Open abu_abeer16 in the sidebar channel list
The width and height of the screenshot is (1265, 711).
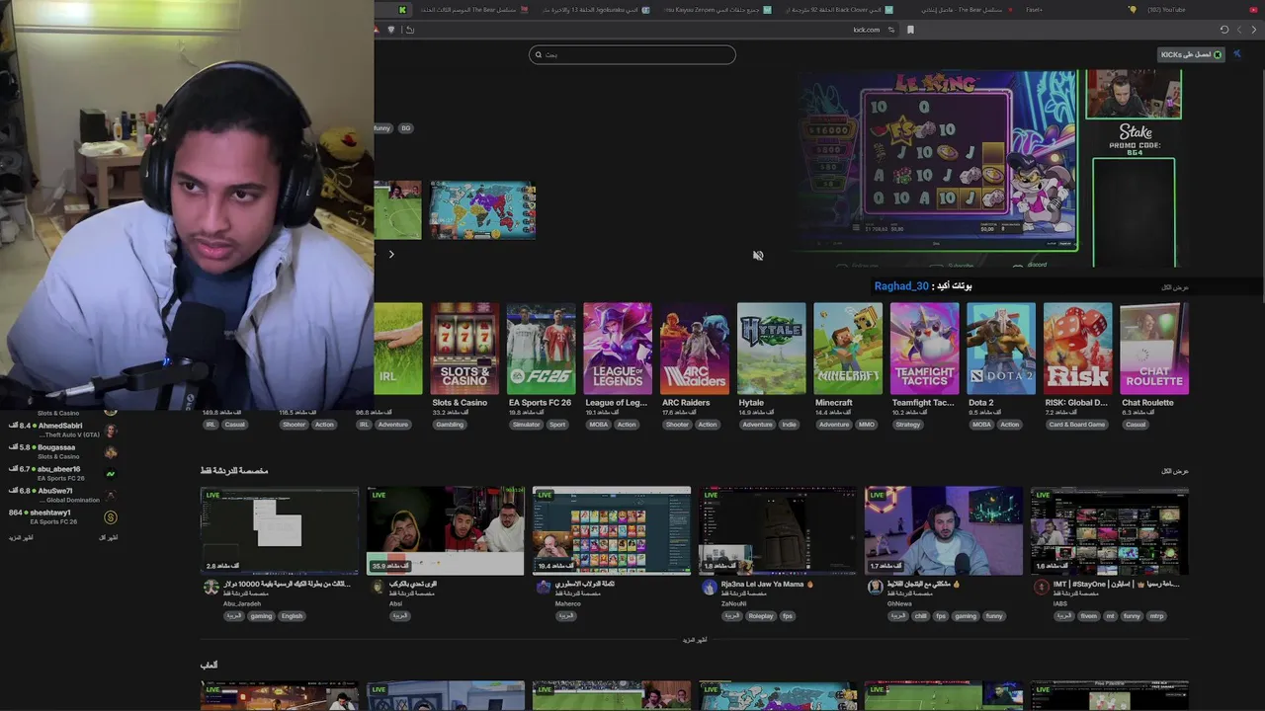click(63, 473)
